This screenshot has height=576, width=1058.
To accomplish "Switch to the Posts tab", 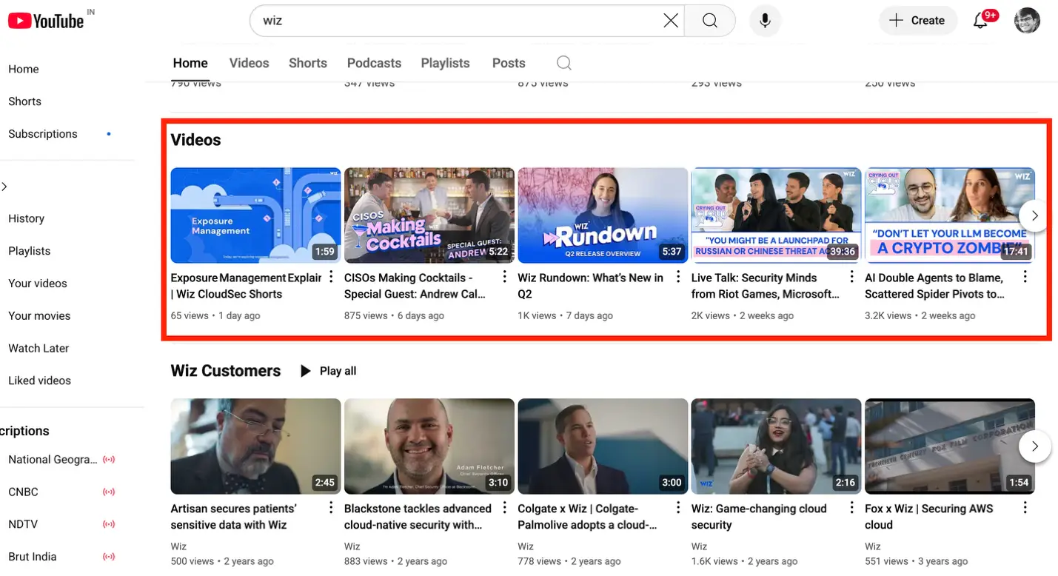I will pyautogui.click(x=509, y=63).
